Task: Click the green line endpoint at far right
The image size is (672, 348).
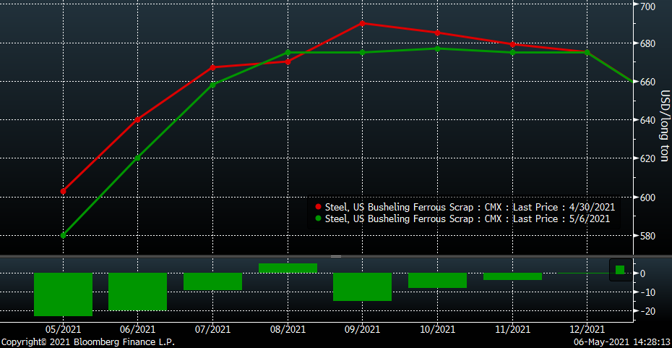Action: point(633,81)
